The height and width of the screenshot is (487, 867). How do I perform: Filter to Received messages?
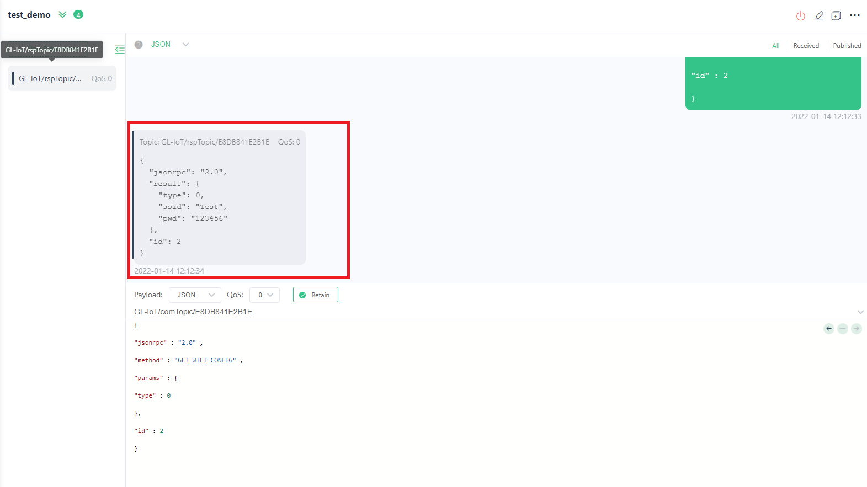(806, 46)
